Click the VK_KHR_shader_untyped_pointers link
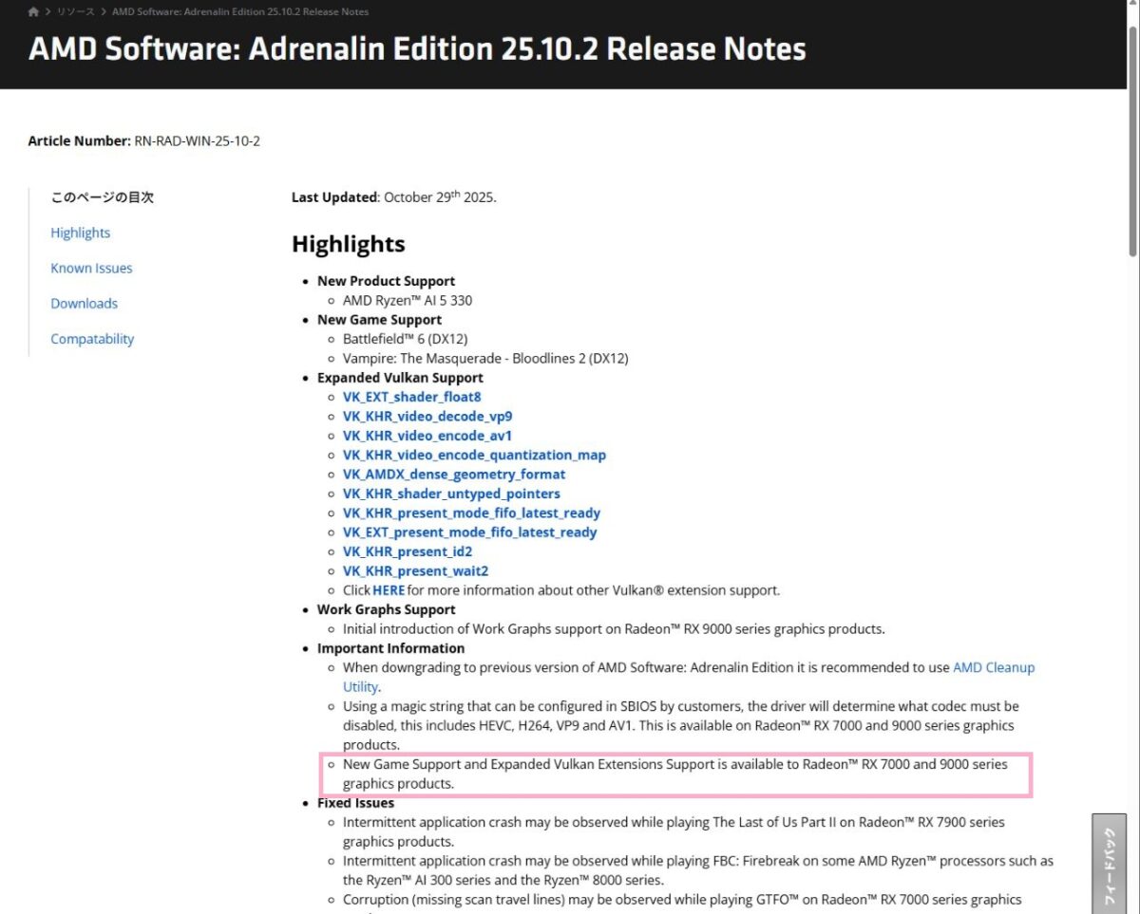This screenshot has height=914, width=1140. (x=451, y=494)
